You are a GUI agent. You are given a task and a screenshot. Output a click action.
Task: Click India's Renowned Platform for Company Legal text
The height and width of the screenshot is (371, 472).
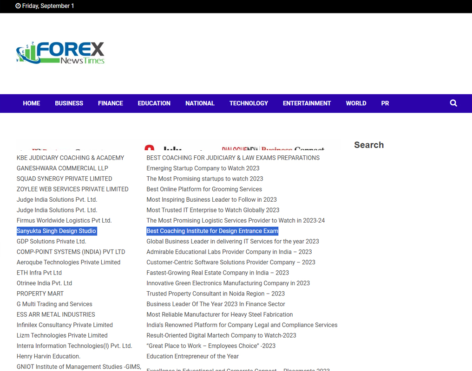[242, 325]
